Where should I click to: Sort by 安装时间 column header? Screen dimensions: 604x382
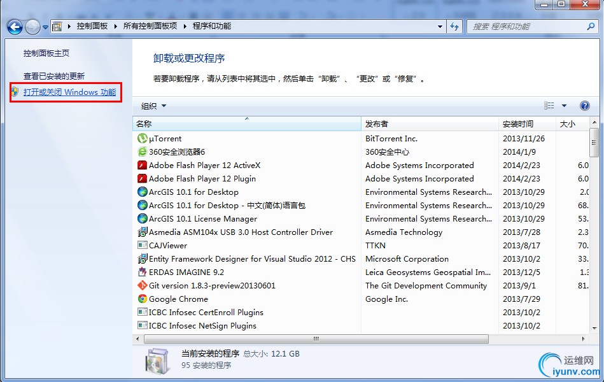click(527, 124)
